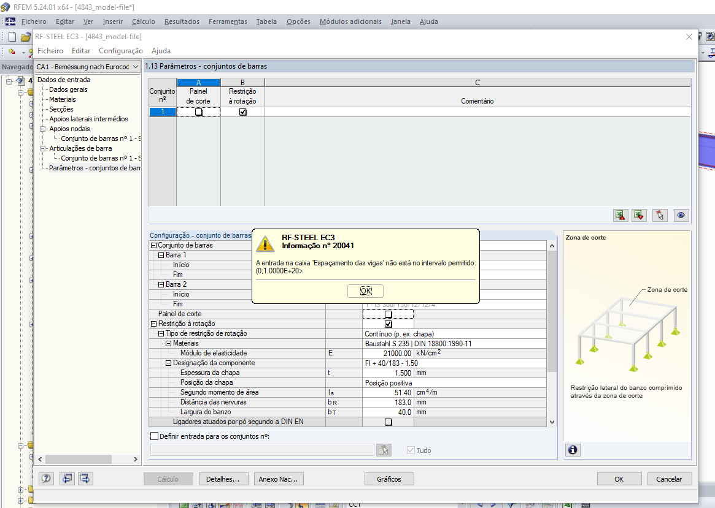Collapse Apoios nodais in navigator tree
The height and width of the screenshot is (508, 715).
pyautogui.click(x=43, y=129)
